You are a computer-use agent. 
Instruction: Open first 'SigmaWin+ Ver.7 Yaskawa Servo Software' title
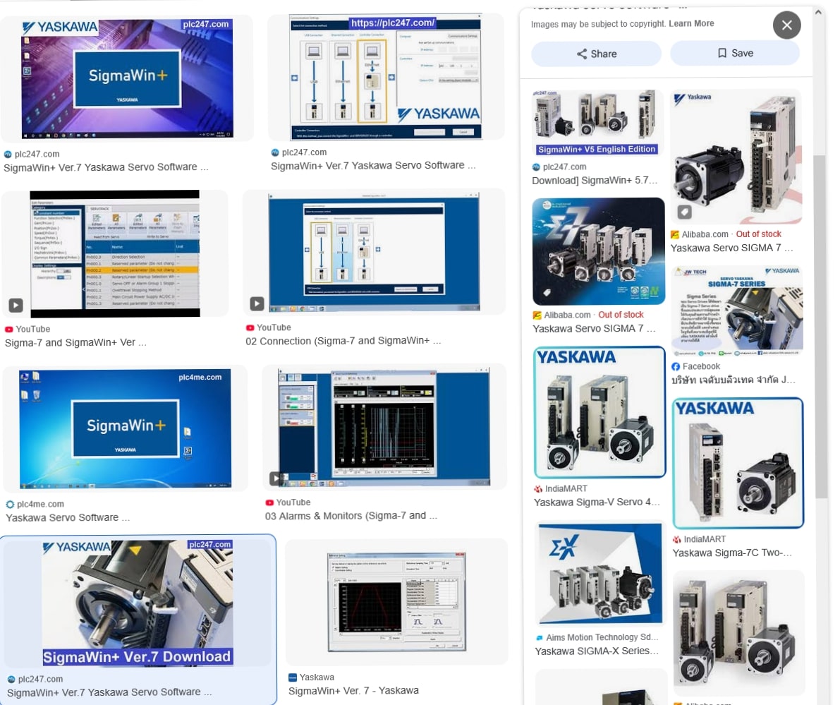(106, 167)
